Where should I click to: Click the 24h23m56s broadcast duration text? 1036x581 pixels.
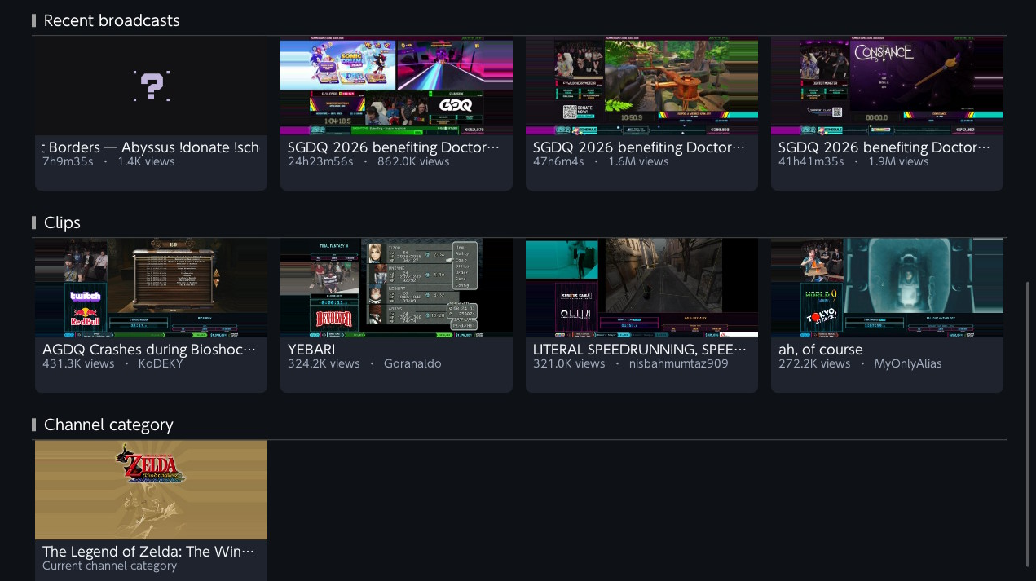click(x=320, y=161)
